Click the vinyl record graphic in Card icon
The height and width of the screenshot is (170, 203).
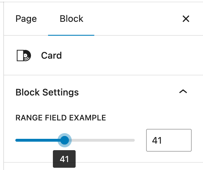pos(26,56)
